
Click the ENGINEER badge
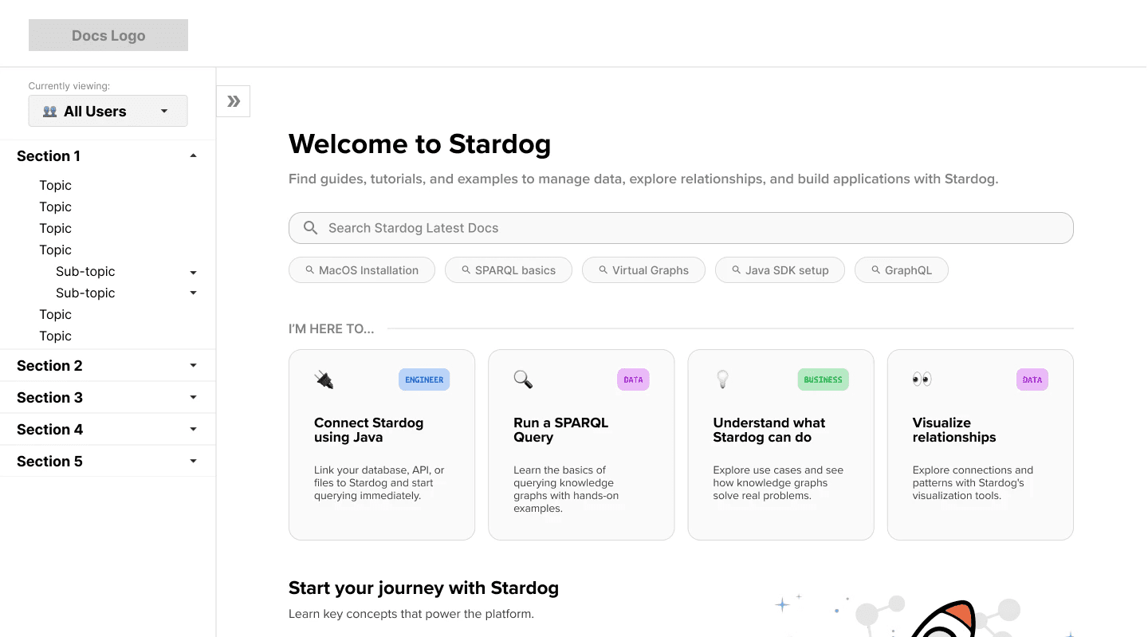tap(424, 379)
